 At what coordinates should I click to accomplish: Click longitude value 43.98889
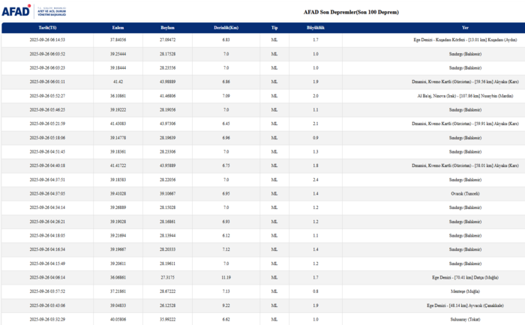pos(167,82)
